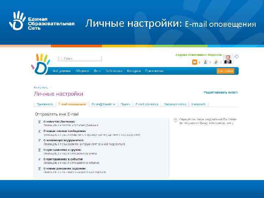Open the Мой дневник menu

pyautogui.click(x=62, y=71)
